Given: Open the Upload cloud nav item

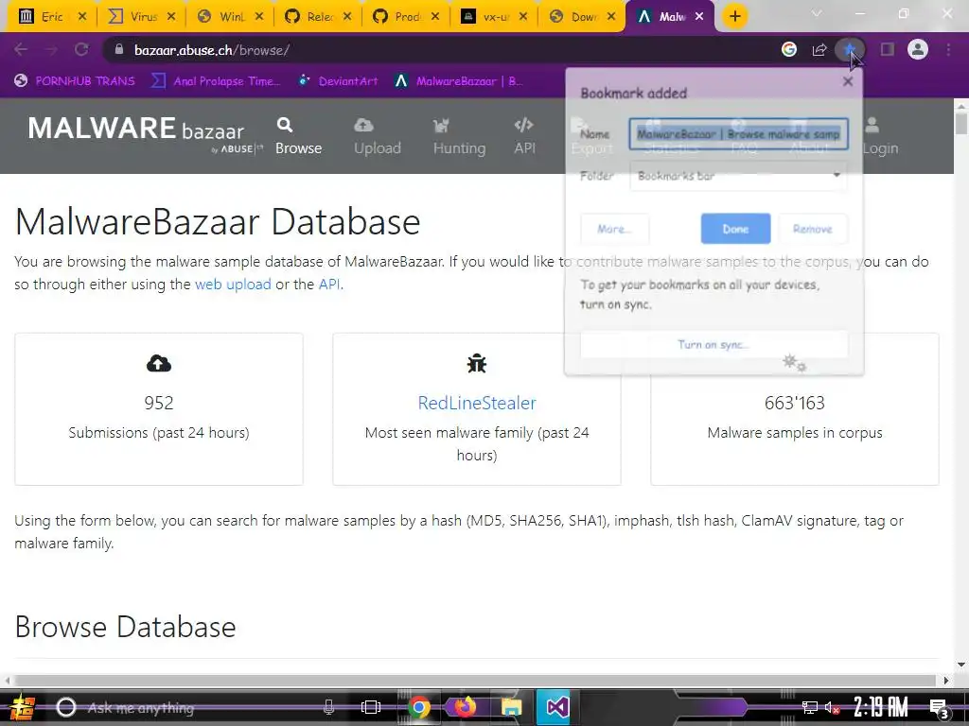Looking at the screenshot, I should point(377,136).
